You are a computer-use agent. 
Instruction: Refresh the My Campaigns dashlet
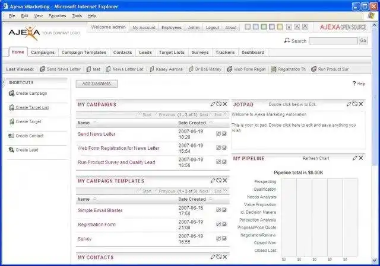coord(218,104)
